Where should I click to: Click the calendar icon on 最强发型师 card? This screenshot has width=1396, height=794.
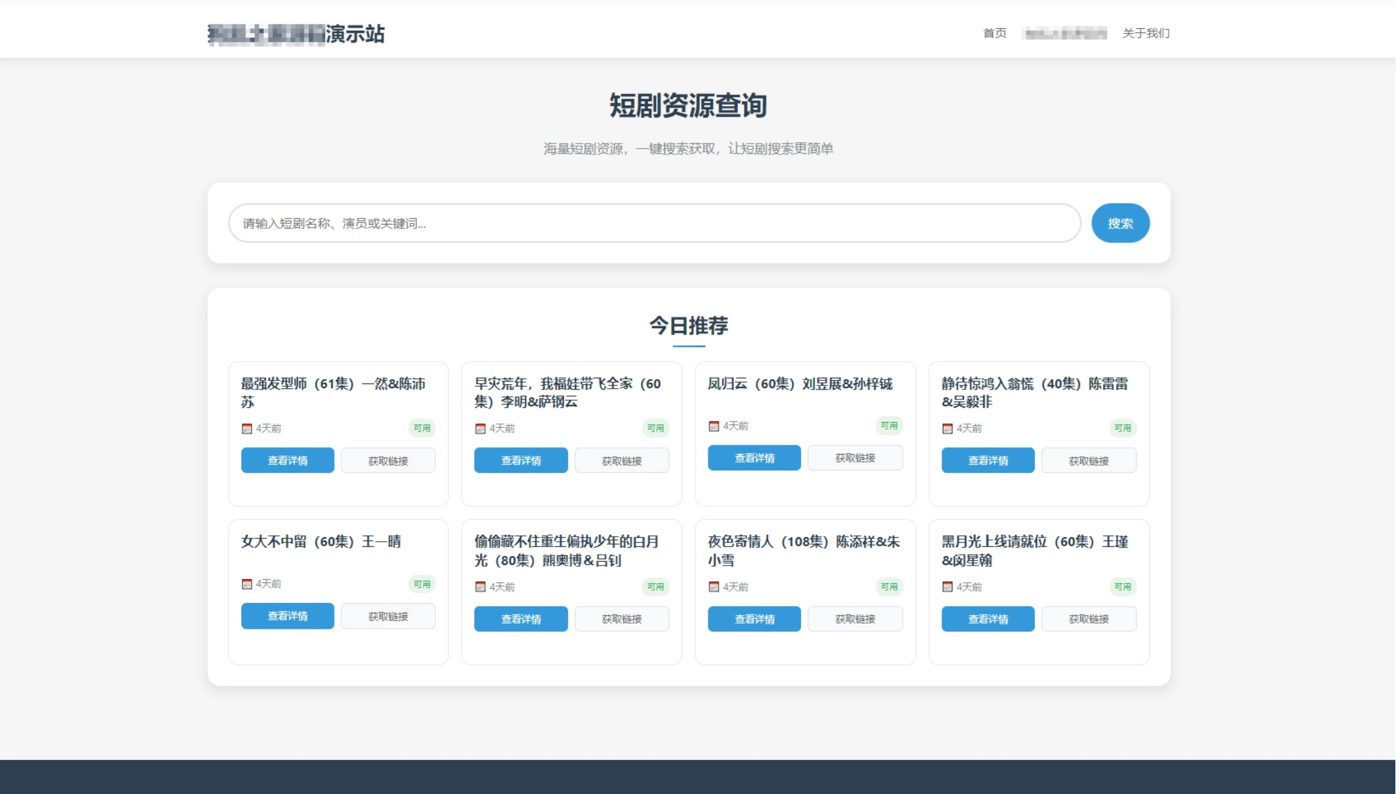click(247, 429)
